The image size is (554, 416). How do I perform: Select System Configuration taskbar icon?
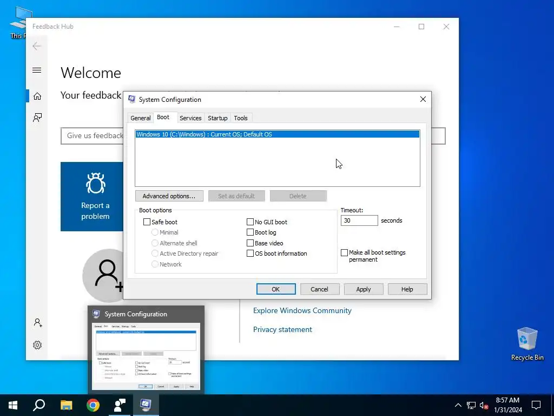146,405
